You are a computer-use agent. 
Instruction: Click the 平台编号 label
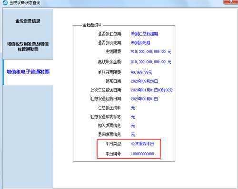tap(113, 154)
